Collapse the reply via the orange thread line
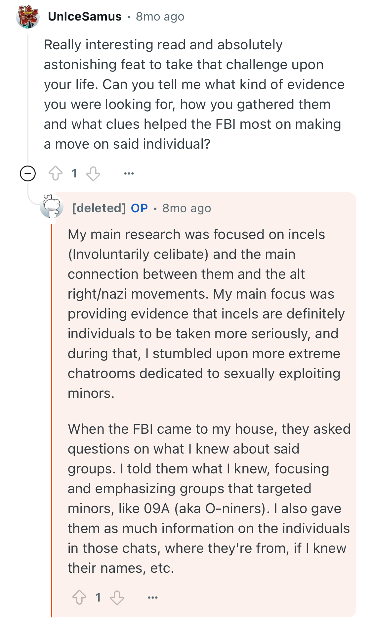The width and height of the screenshot is (372, 629). (x=52, y=420)
